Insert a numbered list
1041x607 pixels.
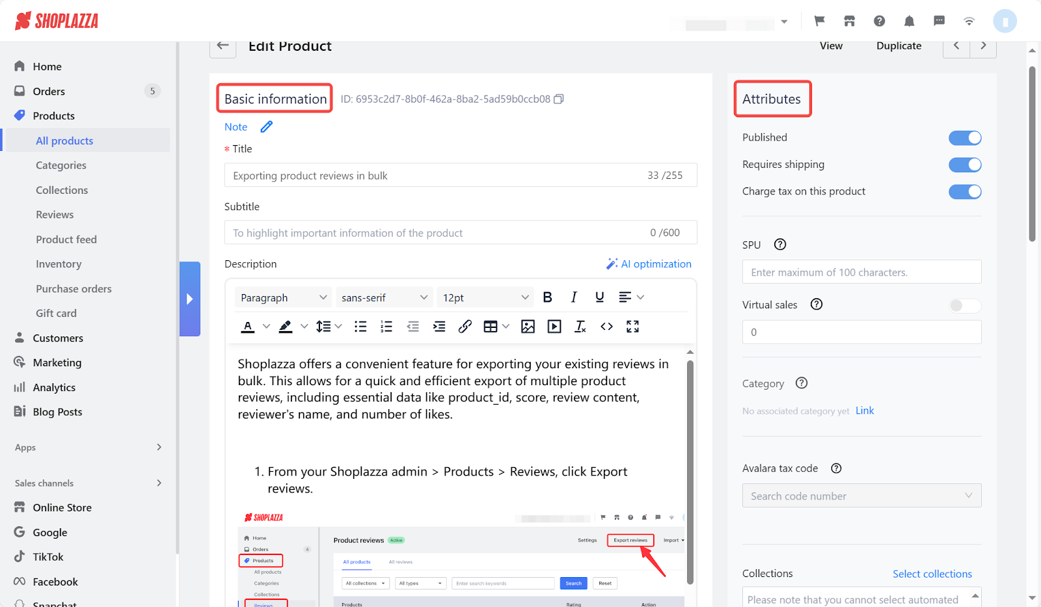(386, 327)
